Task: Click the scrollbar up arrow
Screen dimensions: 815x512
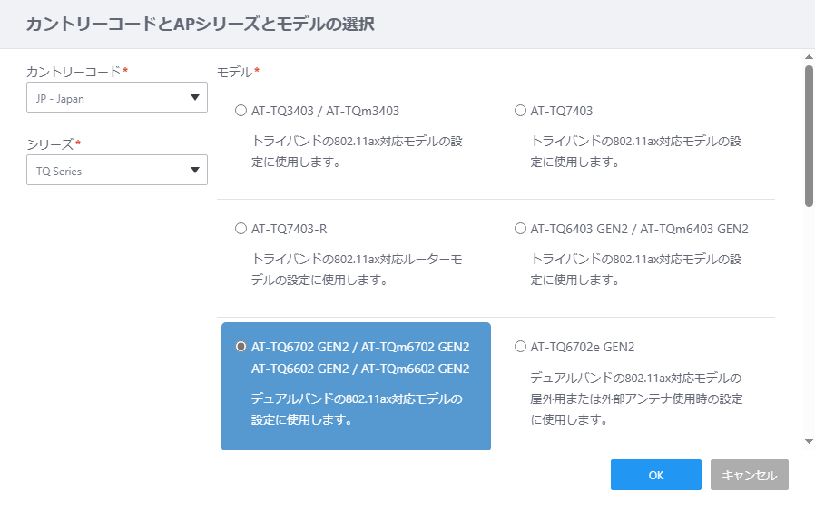Action: [x=809, y=57]
